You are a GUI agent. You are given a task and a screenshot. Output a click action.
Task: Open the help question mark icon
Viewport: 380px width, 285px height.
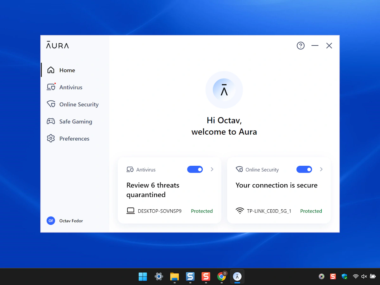pyautogui.click(x=301, y=46)
